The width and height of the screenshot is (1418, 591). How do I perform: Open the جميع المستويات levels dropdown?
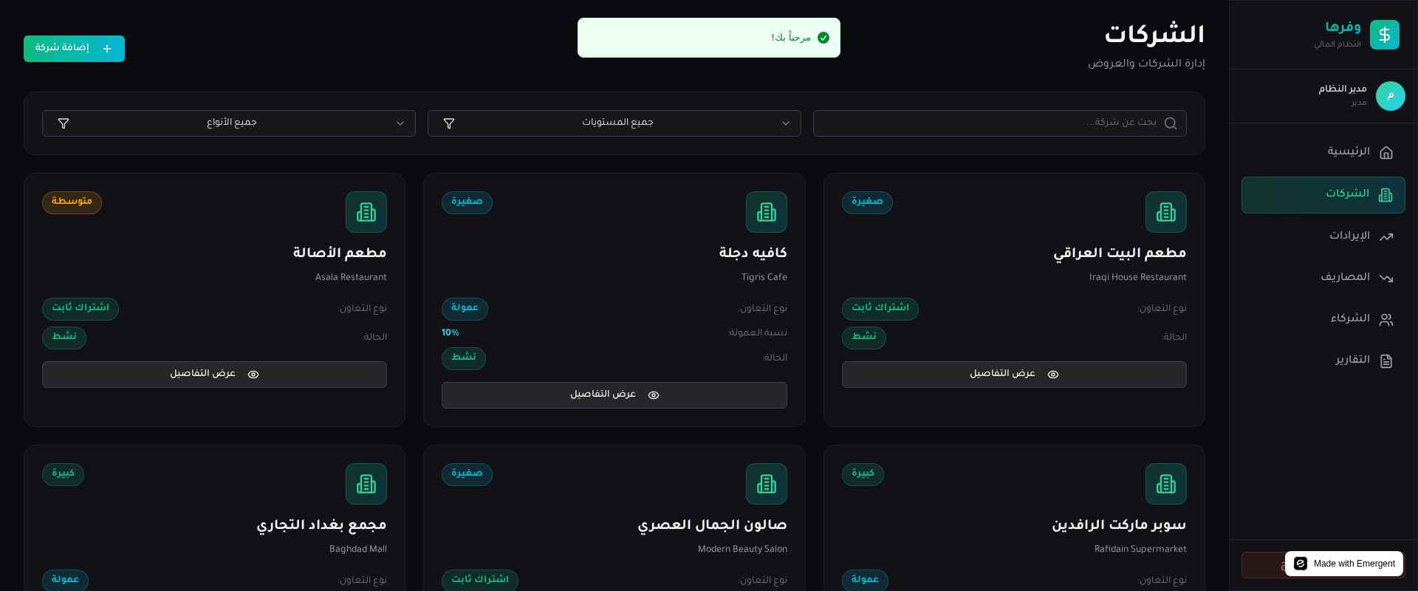click(614, 123)
